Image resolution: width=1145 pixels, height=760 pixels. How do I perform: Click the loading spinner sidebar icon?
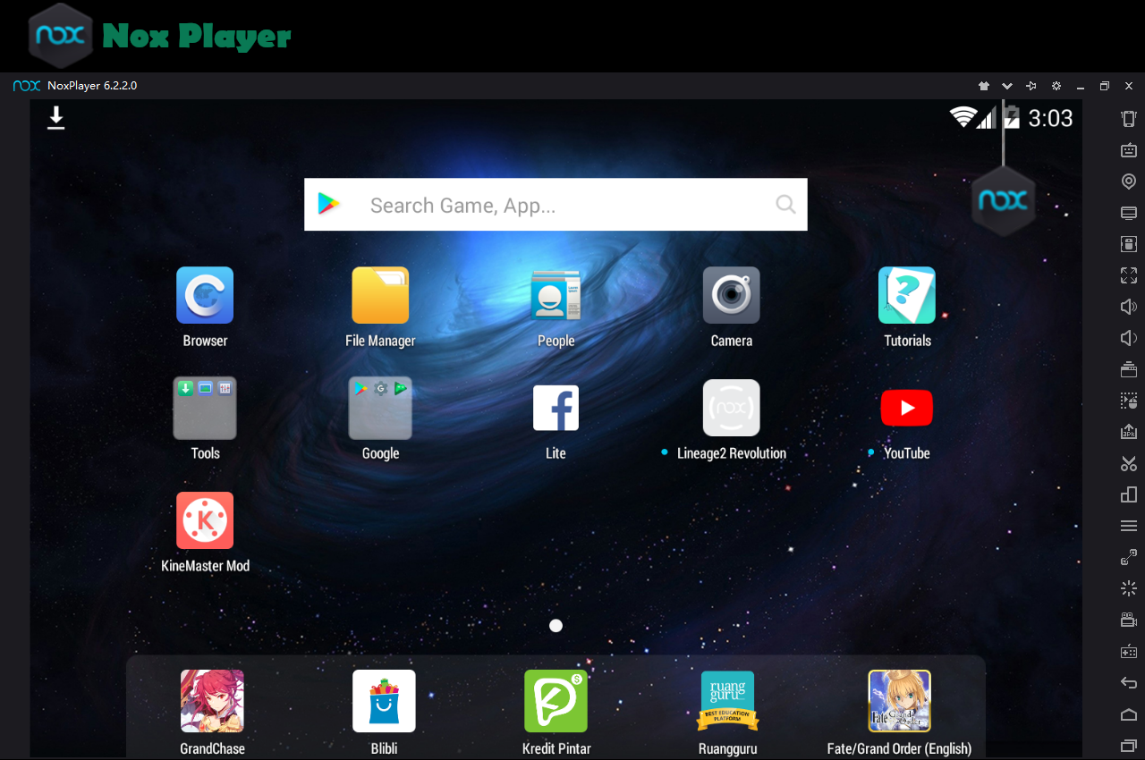[1129, 588]
